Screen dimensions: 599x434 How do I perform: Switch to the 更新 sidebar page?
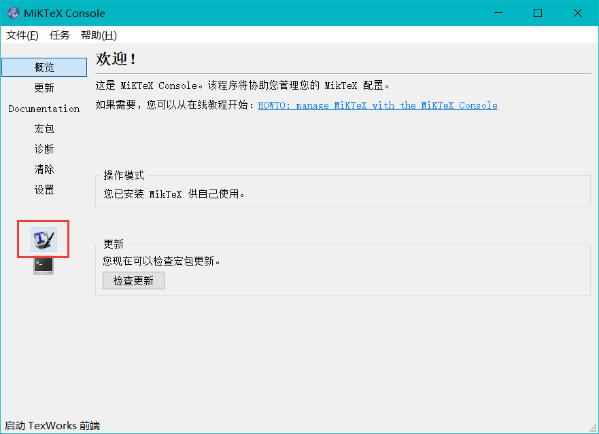[44, 88]
